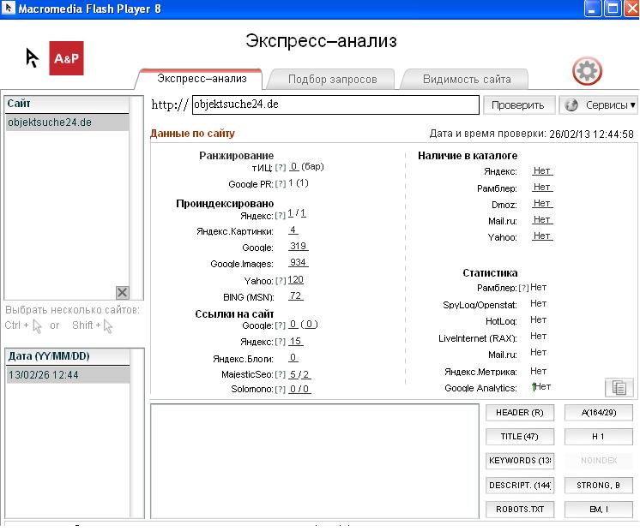The height and width of the screenshot is (531, 640).
Task: Click the help [?] beside Yahoo indexed
Action: 281,281
